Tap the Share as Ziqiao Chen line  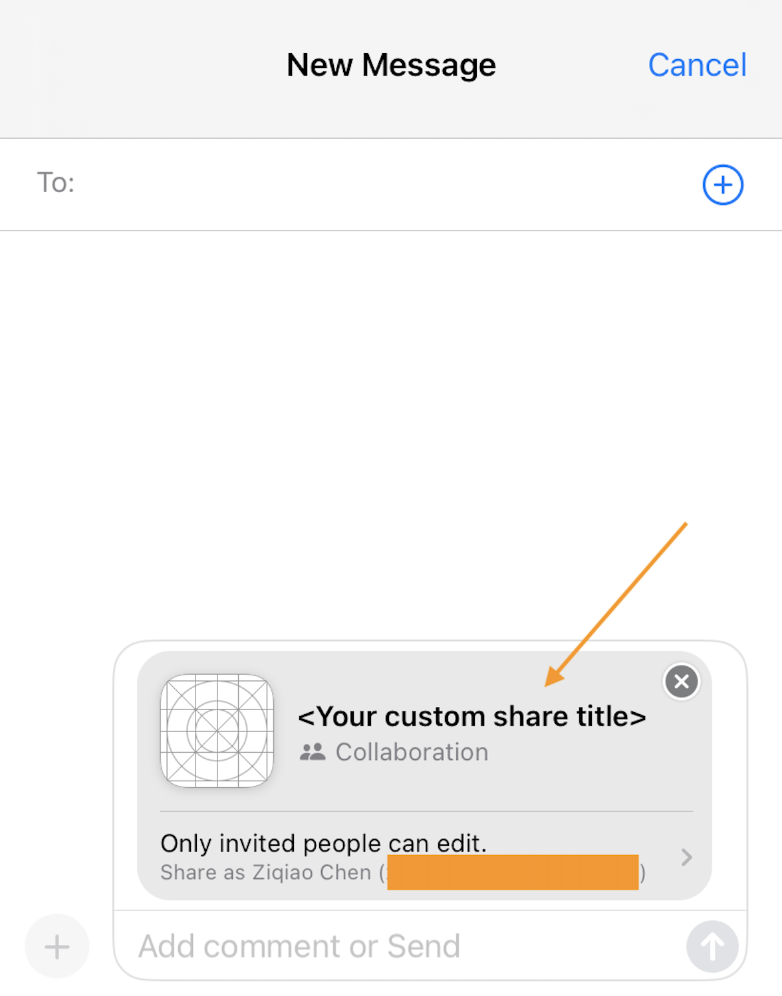pyautogui.click(x=402, y=872)
